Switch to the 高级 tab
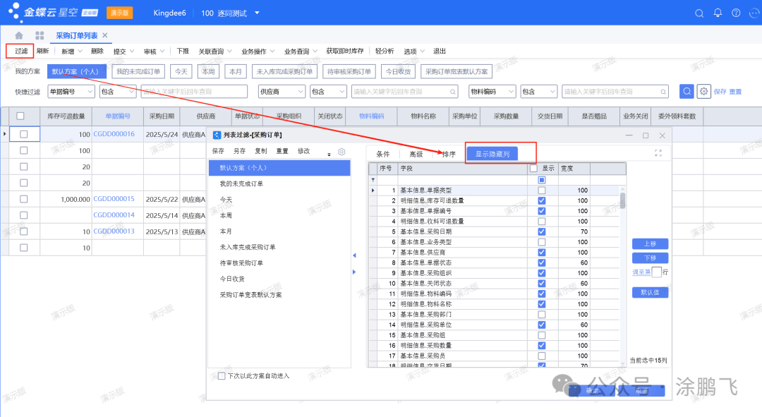The image size is (762, 417). click(x=416, y=154)
